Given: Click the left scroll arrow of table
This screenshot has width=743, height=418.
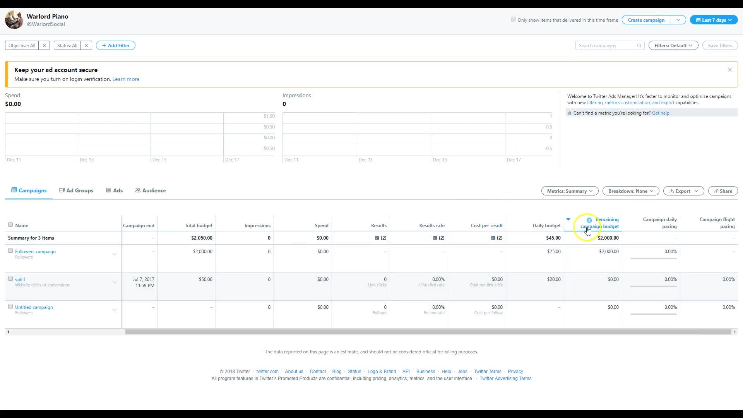Looking at the screenshot, I should pos(8,332).
